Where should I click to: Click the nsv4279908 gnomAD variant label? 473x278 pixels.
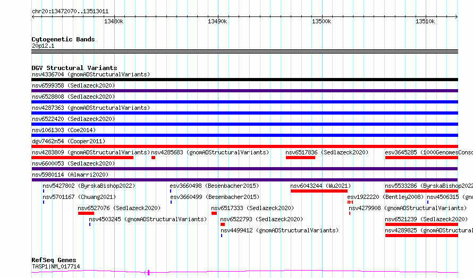(x=408, y=208)
